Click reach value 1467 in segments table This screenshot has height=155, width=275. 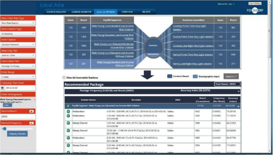click(84, 28)
